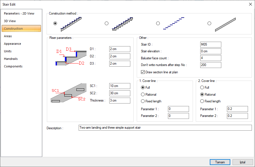Click the SC1 SC2 slab diagram image
This screenshot has width=255, height=167.
pos(69,93)
